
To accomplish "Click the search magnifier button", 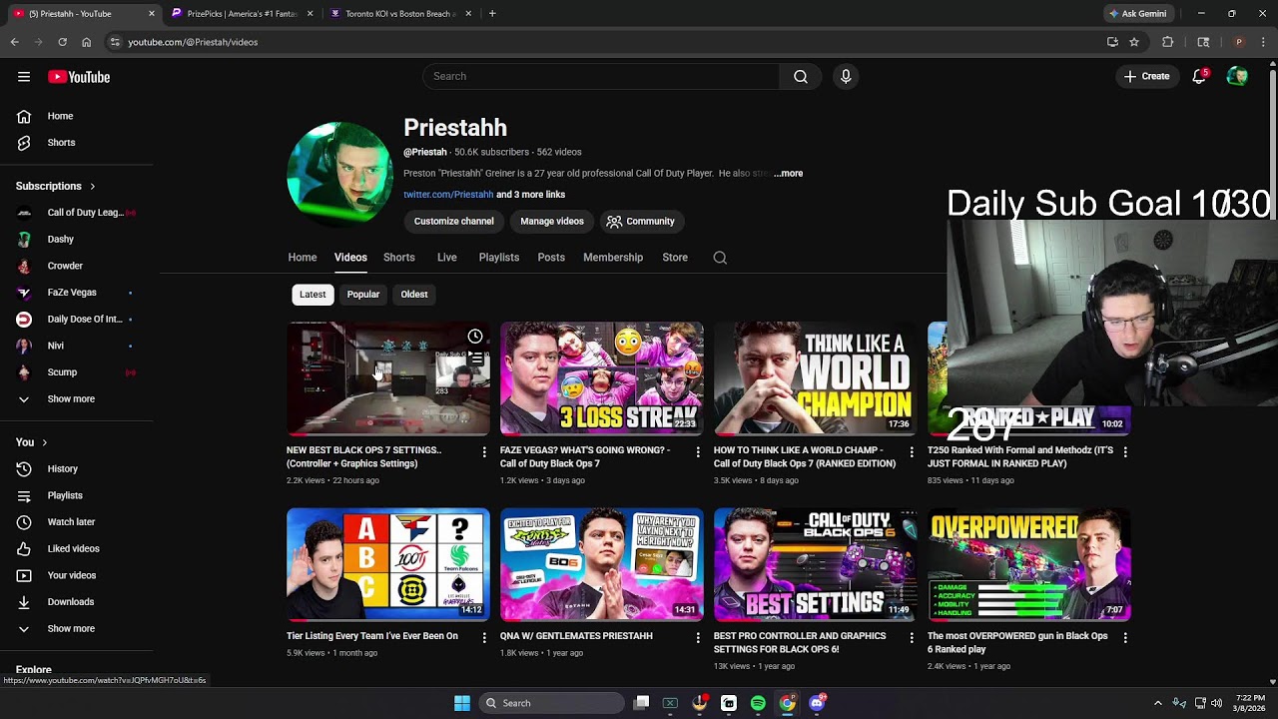I will coord(801,77).
